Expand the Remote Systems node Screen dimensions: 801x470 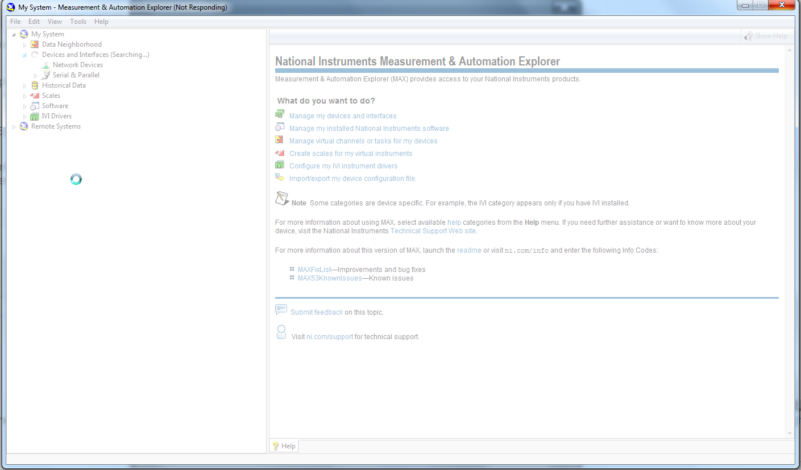(x=14, y=126)
